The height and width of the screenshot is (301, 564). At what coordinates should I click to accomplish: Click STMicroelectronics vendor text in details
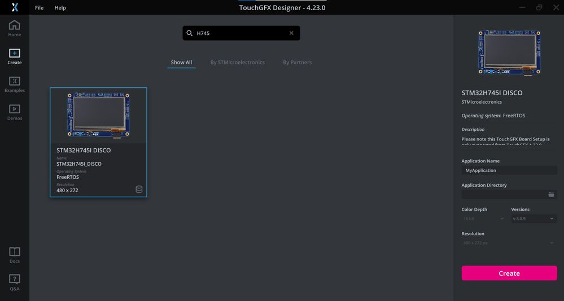click(x=482, y=102)
